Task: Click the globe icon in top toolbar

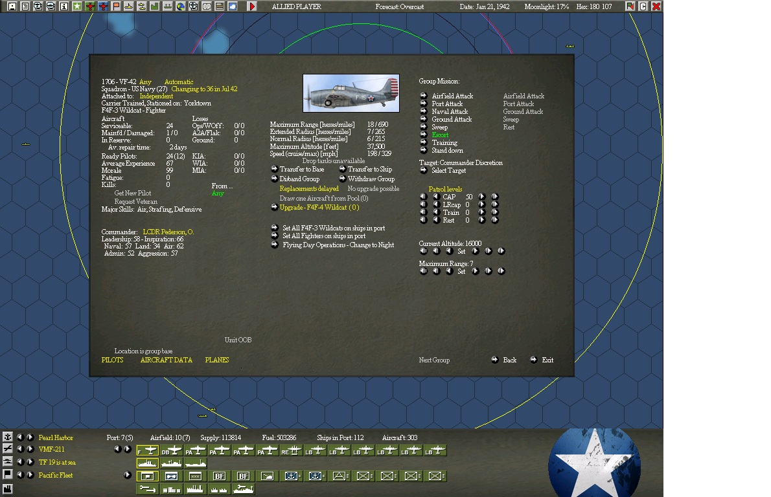Action: tap(181, 6)
